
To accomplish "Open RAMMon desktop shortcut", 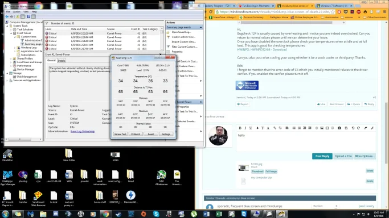I will point(7,156).
